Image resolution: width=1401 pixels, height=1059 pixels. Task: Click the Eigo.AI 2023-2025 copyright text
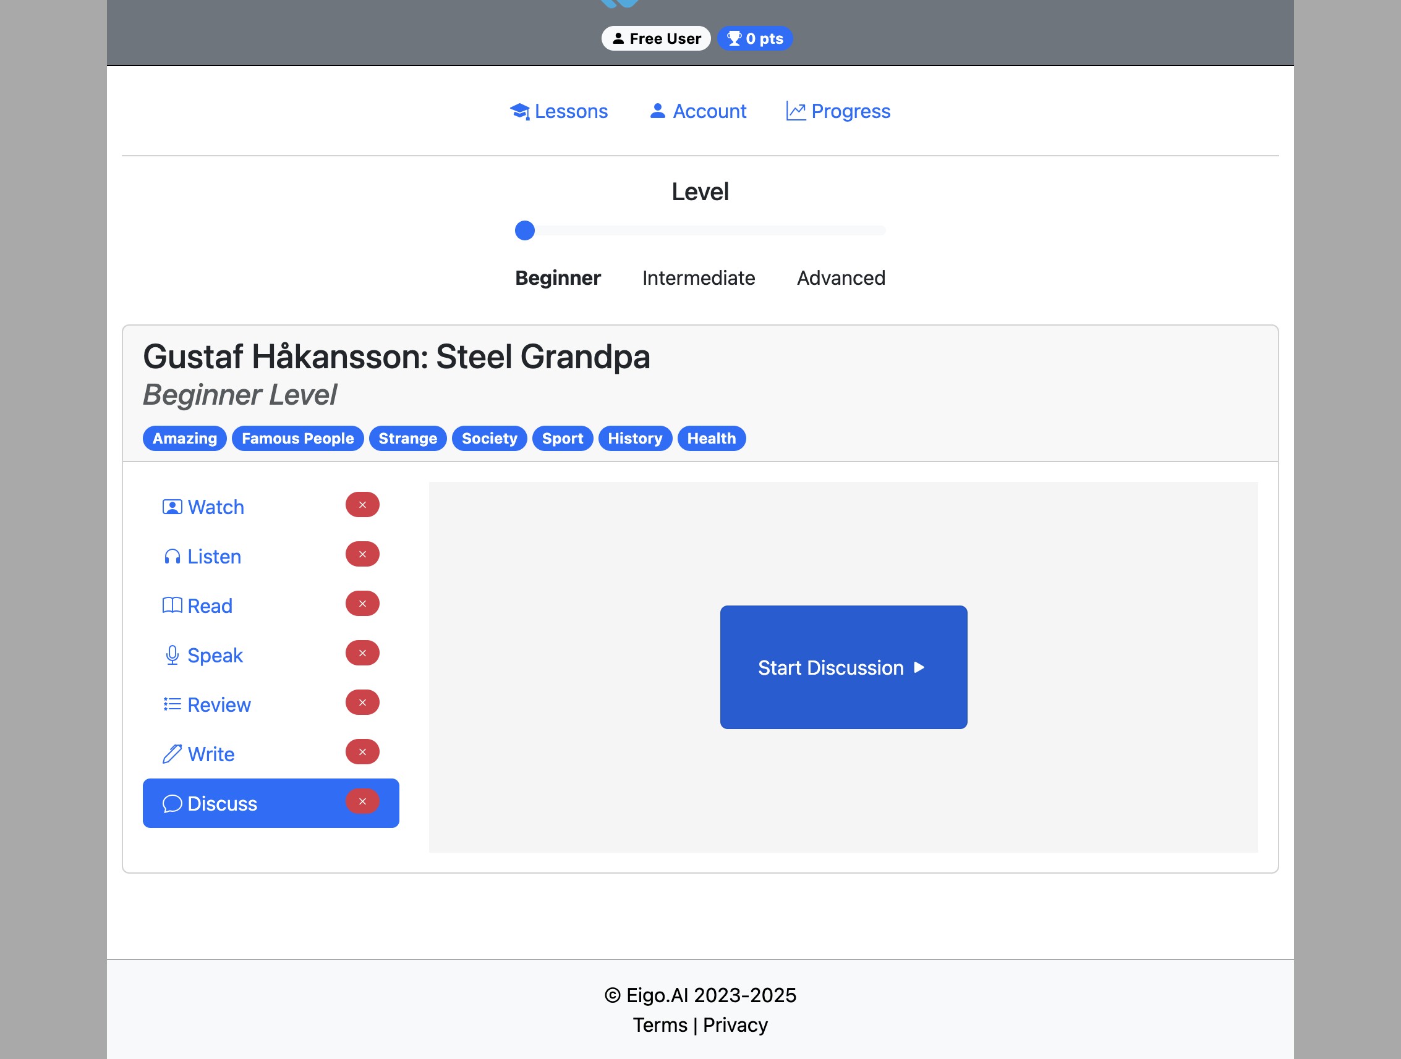[700, 995]
